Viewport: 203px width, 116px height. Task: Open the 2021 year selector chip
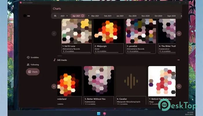64,16
